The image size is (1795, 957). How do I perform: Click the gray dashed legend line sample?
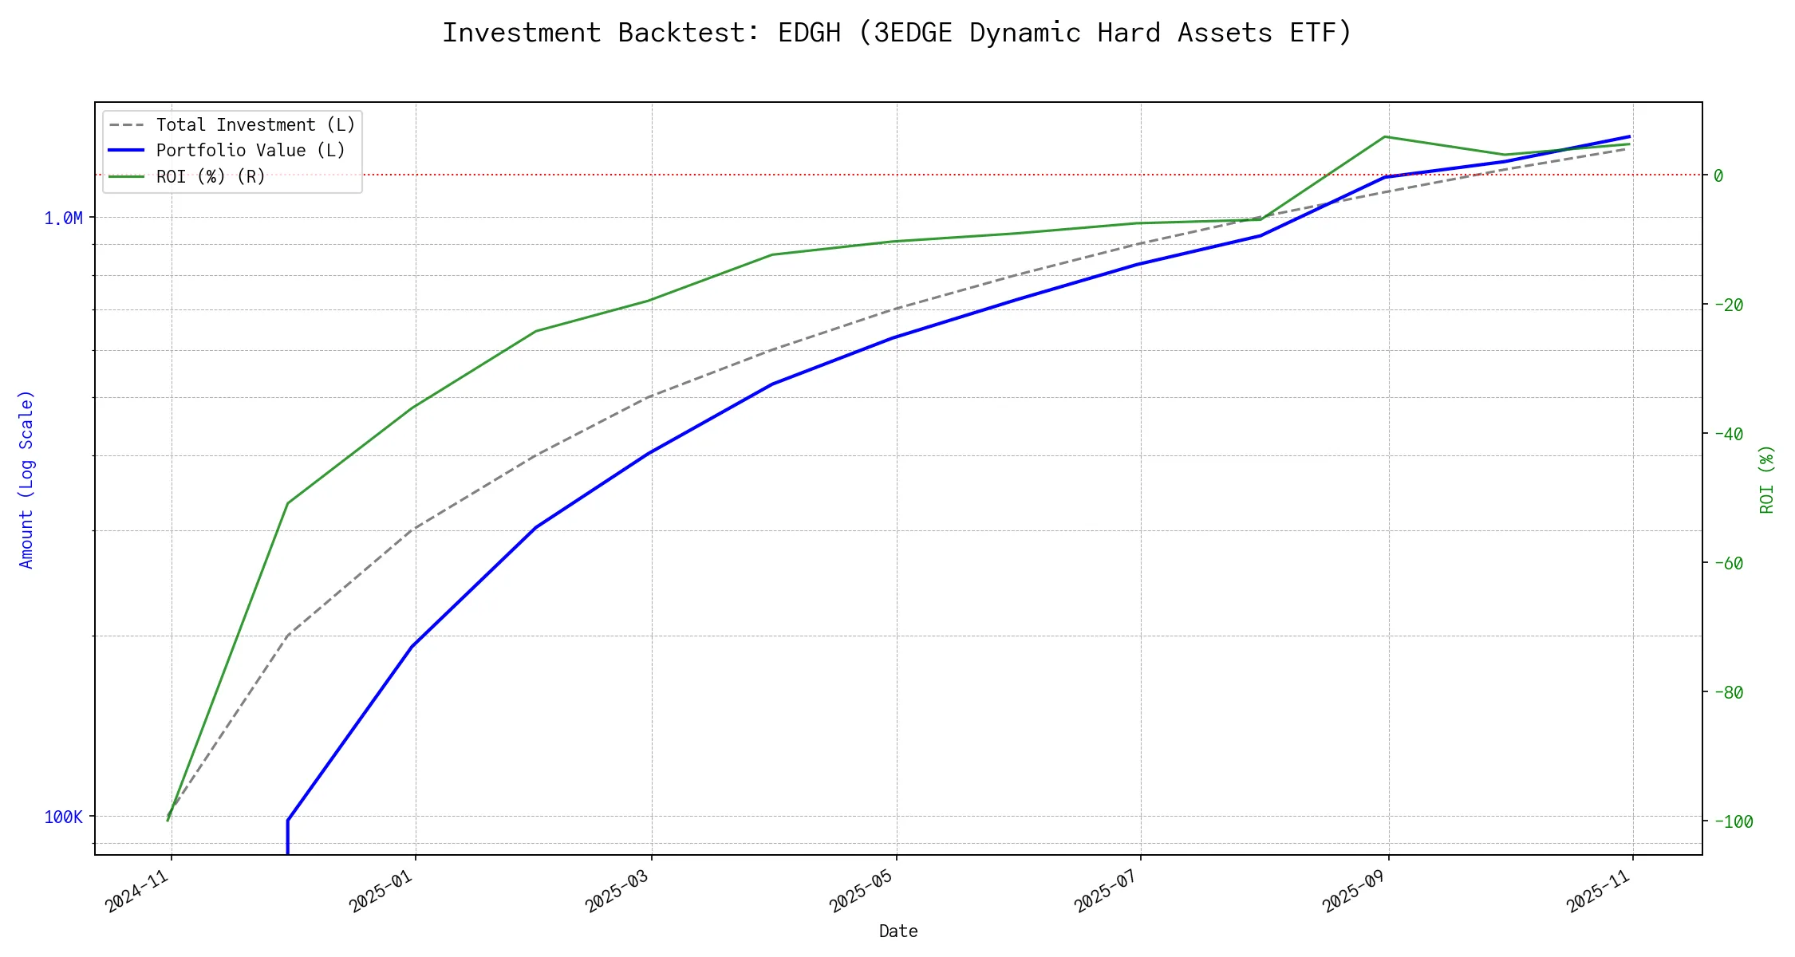click(x=126, y=125)
